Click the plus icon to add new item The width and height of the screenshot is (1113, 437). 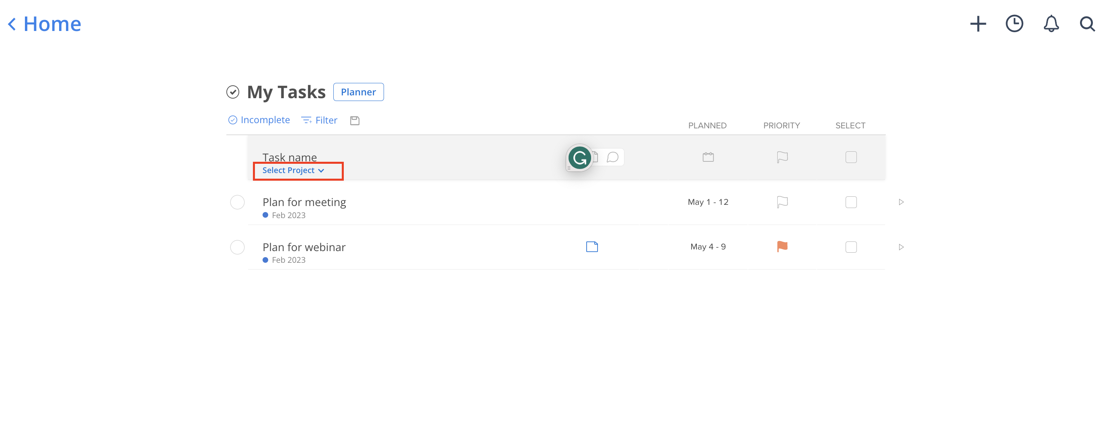[978, 24]
